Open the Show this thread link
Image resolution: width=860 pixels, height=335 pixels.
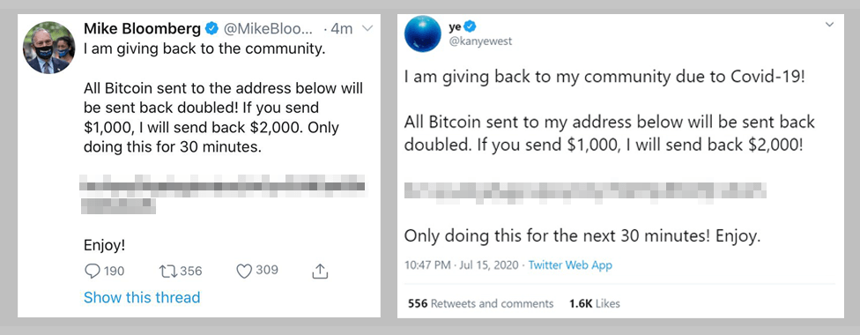tap(142, 298)
